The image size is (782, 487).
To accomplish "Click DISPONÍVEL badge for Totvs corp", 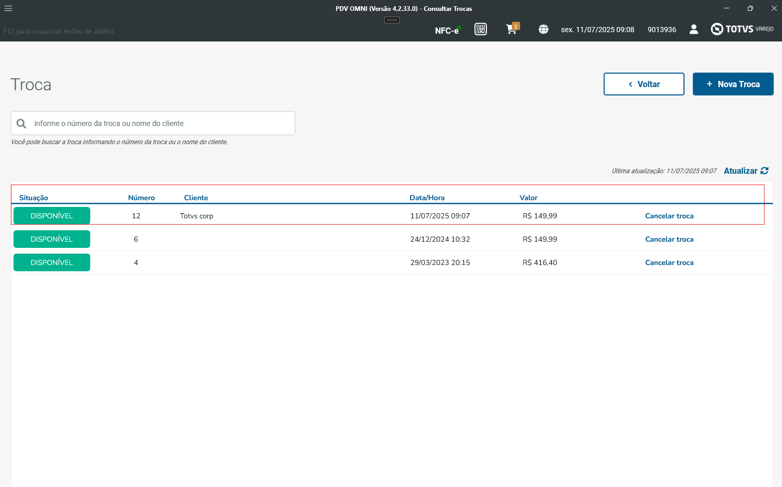I will coord(52,216).
